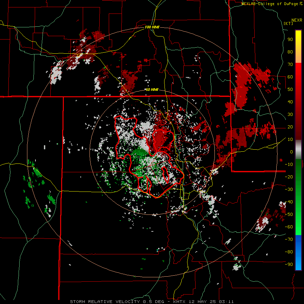Click the -10 value on the velocity scale
The width and height of the screenshot is (304, 304).
click(289, 164)
